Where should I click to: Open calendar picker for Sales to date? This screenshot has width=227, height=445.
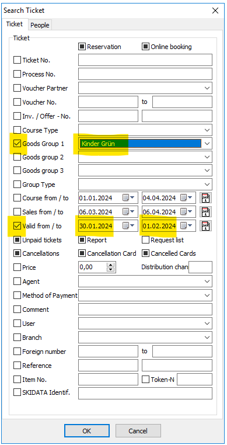point(187,212)
